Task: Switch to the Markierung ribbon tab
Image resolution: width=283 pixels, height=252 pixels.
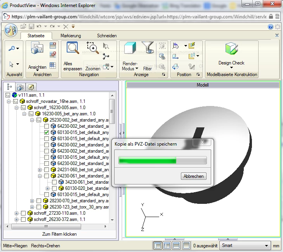Action: point(71,36)
